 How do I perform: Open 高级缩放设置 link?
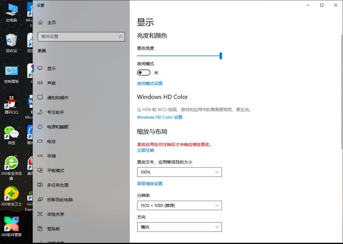pos(150,184)
